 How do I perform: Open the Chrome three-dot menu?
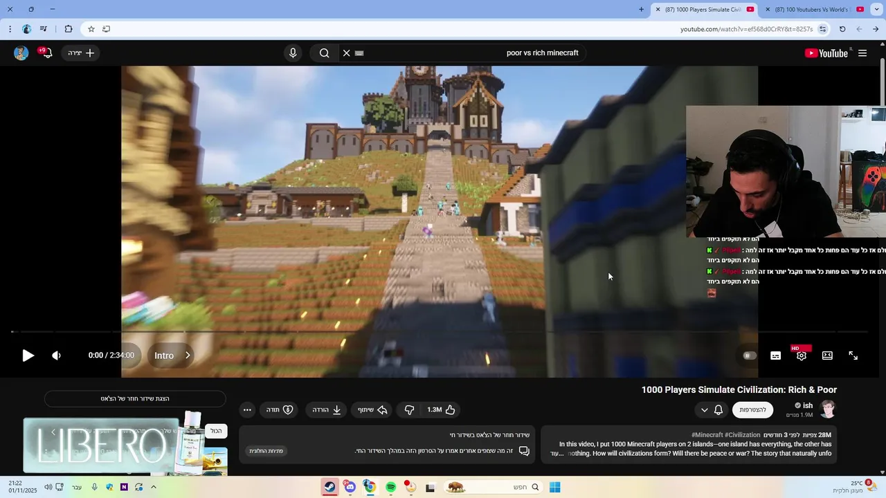(x=10, y=29)
